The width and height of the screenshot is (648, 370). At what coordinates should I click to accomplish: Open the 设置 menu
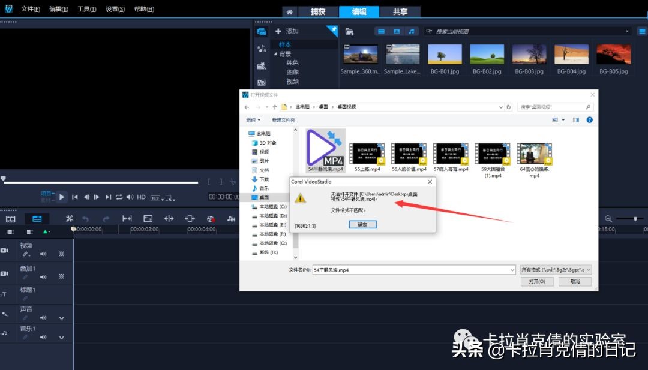click(x=114, y=8)
